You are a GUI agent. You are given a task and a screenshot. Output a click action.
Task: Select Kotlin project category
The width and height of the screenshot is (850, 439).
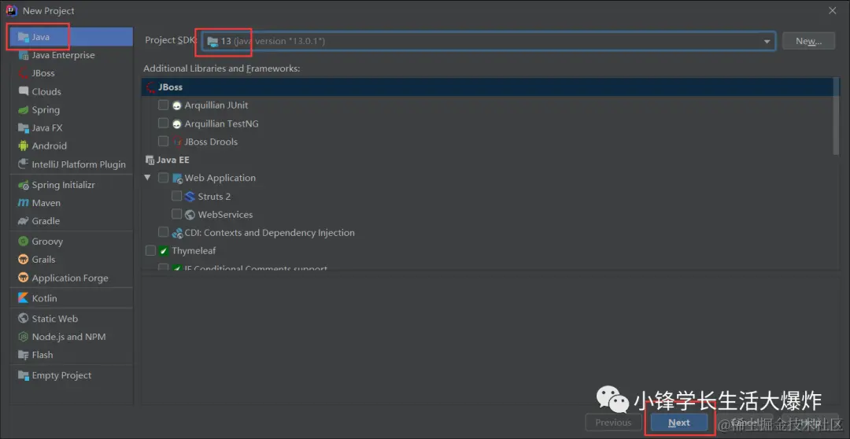(72, 298)
